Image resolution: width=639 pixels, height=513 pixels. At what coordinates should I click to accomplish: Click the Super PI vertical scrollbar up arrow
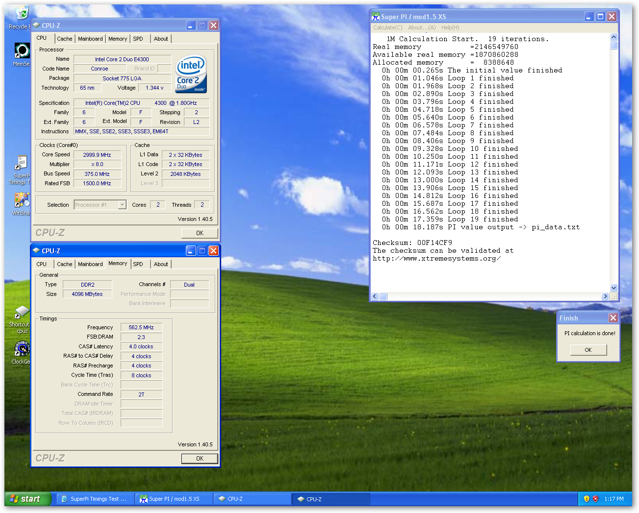coord(613,37)
